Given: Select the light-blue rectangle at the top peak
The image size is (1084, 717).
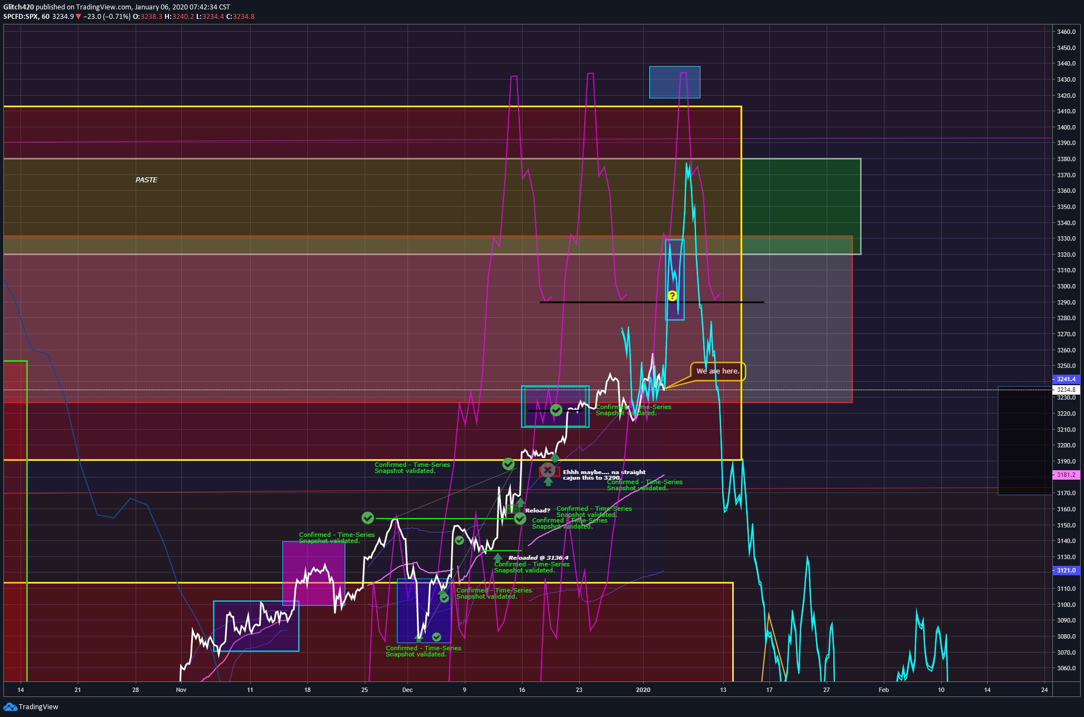Looking at the screenshot, I should pos(674,82).
